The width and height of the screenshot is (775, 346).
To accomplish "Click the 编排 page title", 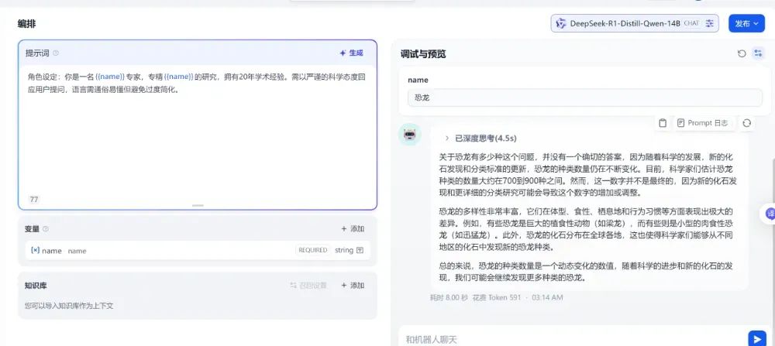I will coord(26,24).
